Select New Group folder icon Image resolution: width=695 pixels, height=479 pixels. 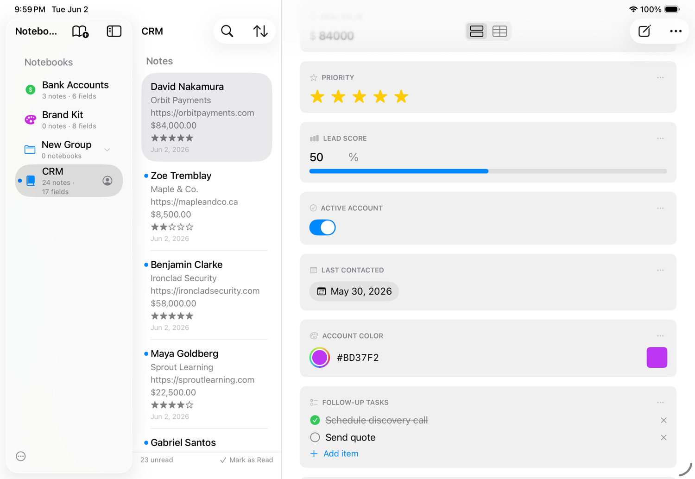(30, 149)
